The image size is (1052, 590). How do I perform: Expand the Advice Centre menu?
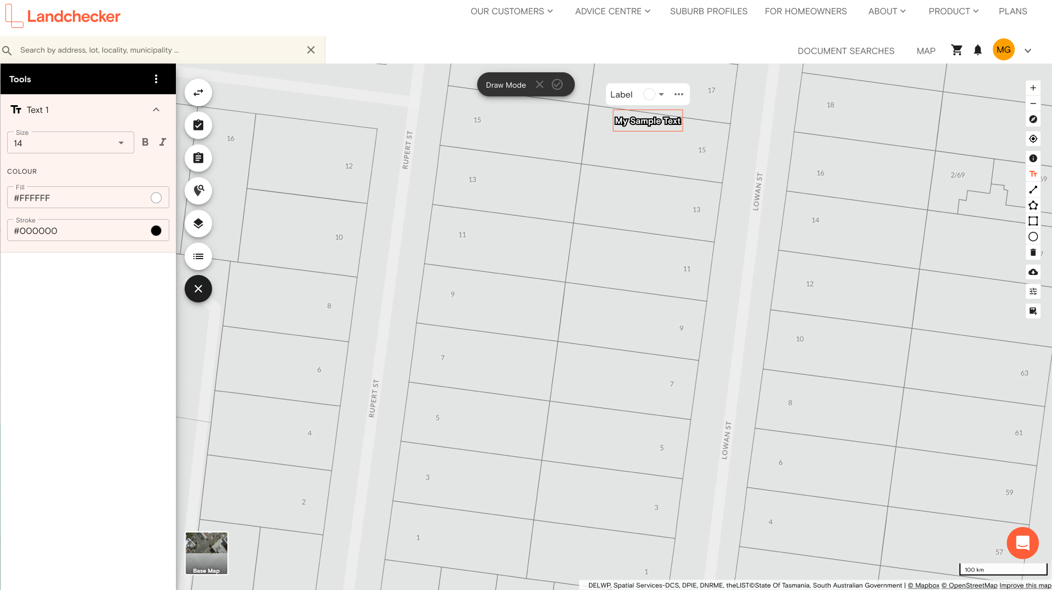pyautogui.click(x=613, y=11)
